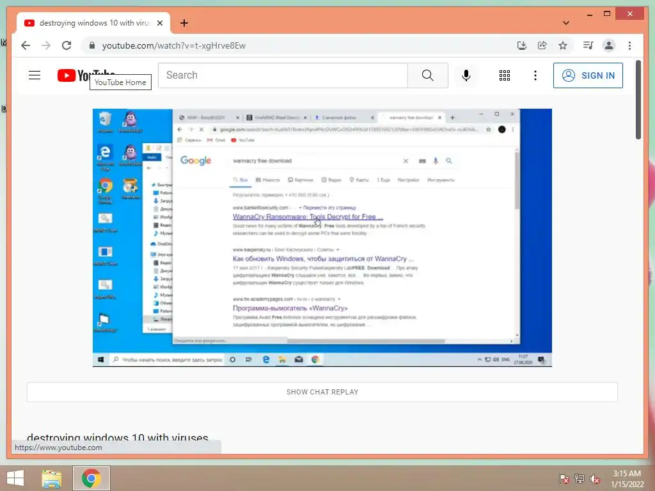
Task: Close the destroying windows 10 tab
Action: point(159,23)
